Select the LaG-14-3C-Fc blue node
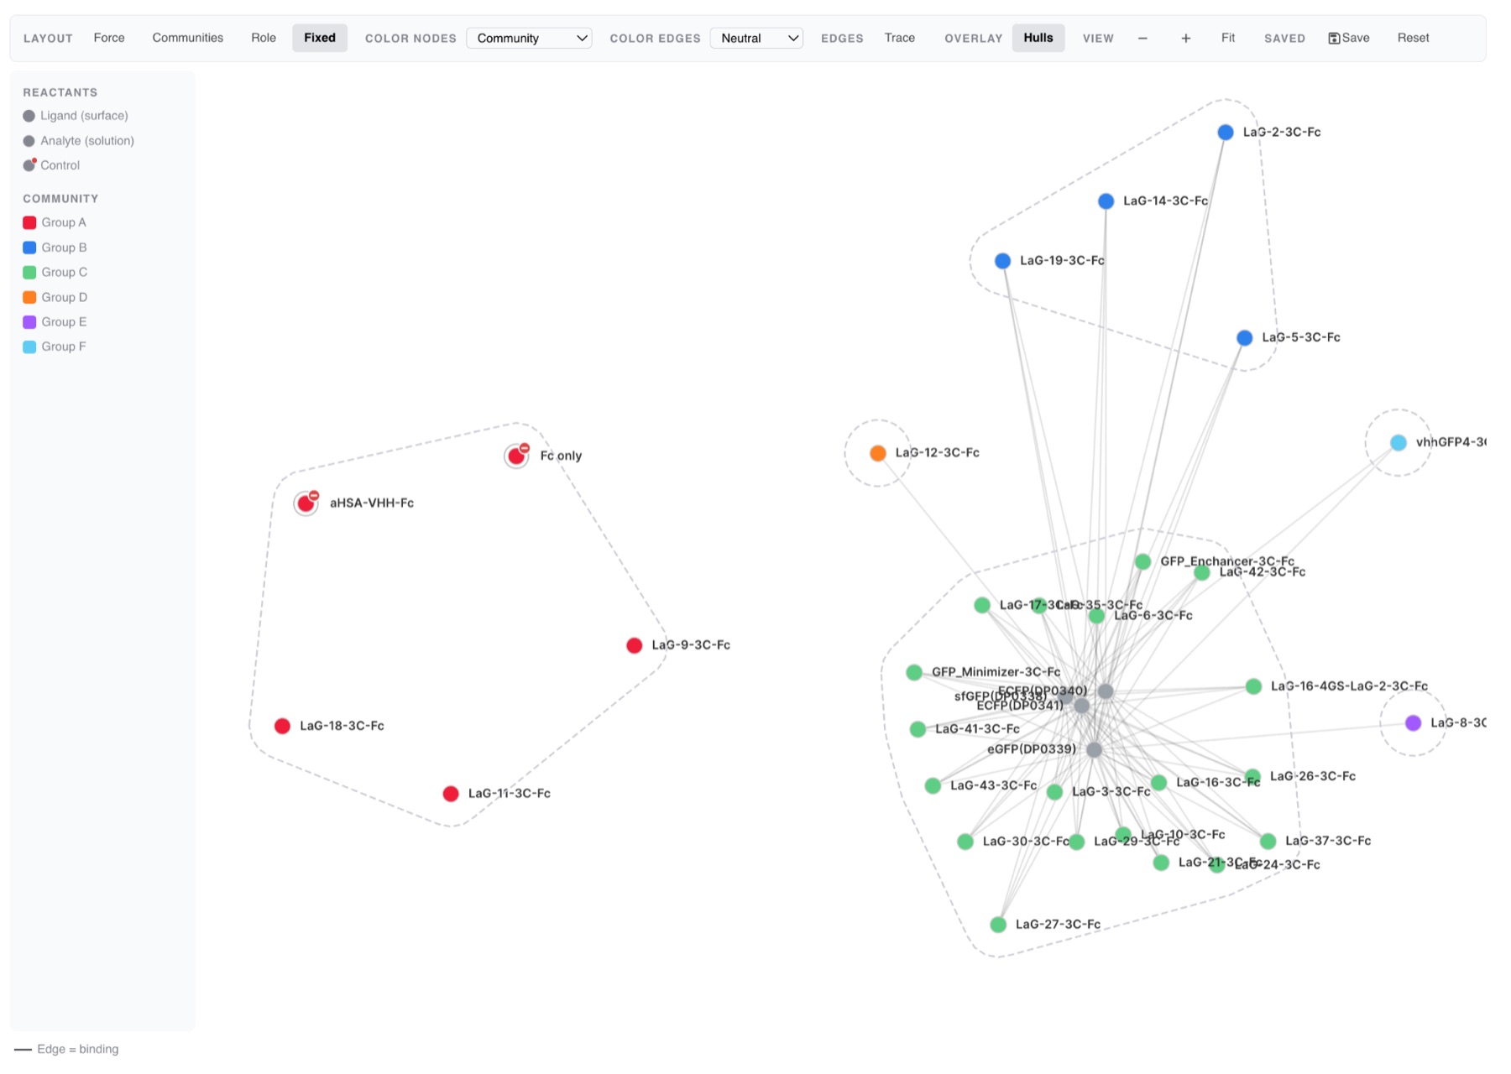This screenshot has height=1074, width=1511. [1106, 201]
